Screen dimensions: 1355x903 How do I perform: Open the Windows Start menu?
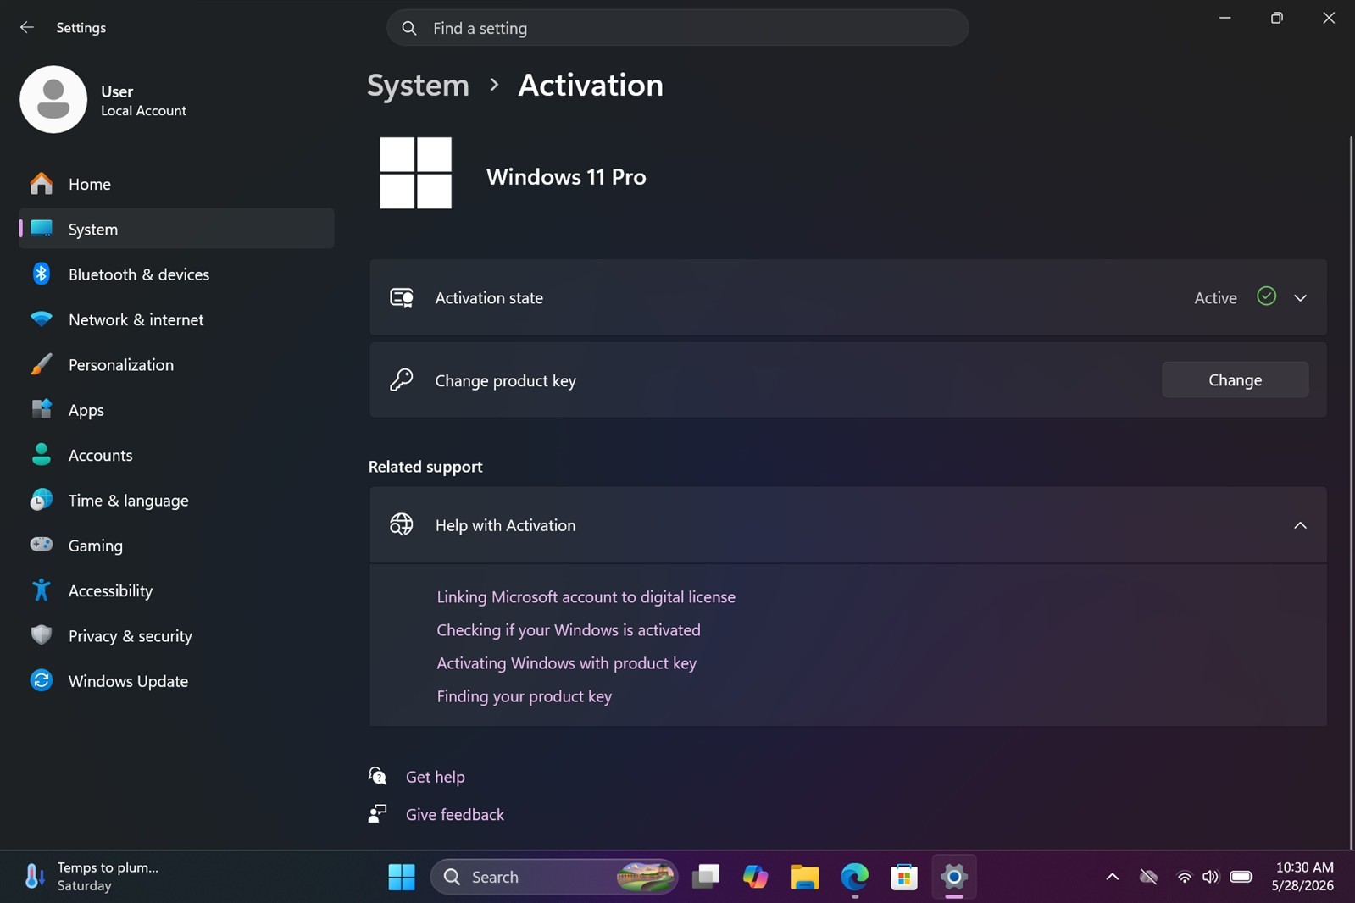tap(401, 877)
